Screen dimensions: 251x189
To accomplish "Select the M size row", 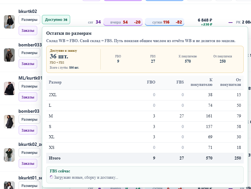I will click(x=145, y=116).
